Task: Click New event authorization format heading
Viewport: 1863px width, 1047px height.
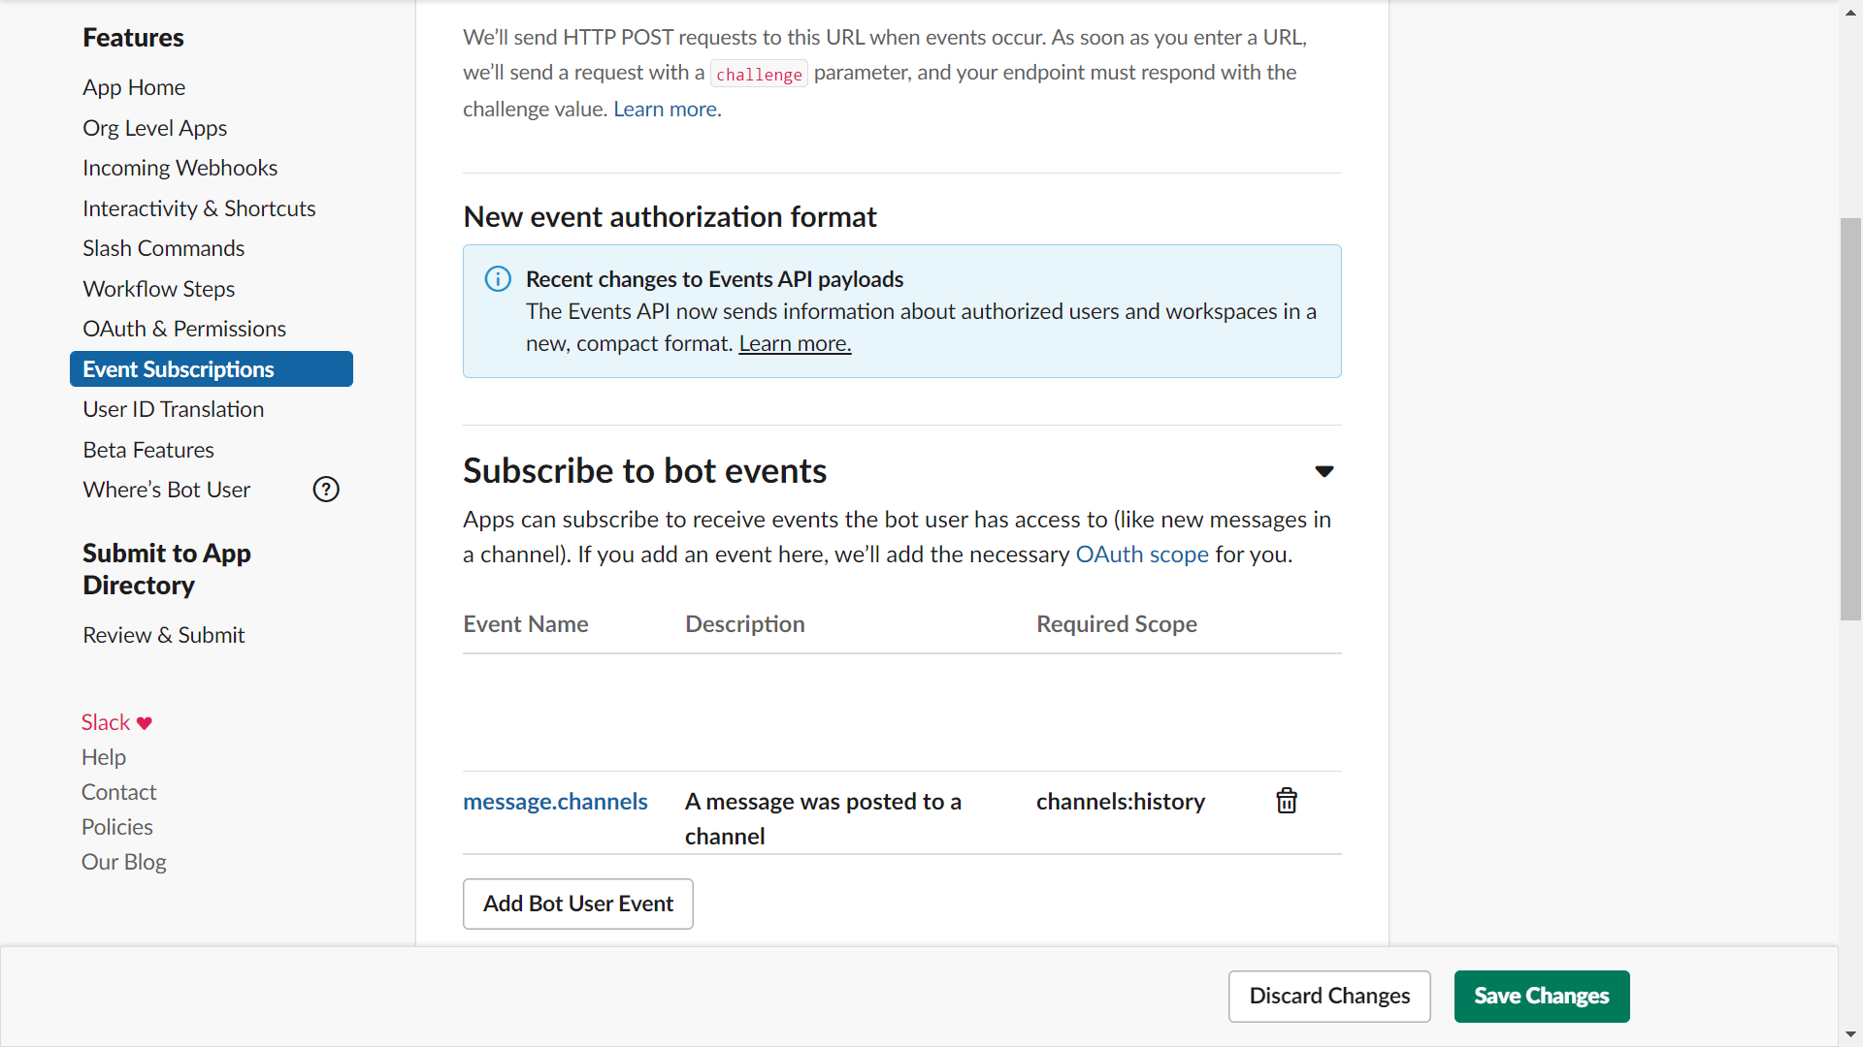Action: click(x=670, y=217)
